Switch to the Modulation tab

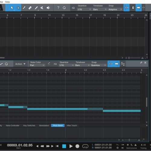click(44, 126)
